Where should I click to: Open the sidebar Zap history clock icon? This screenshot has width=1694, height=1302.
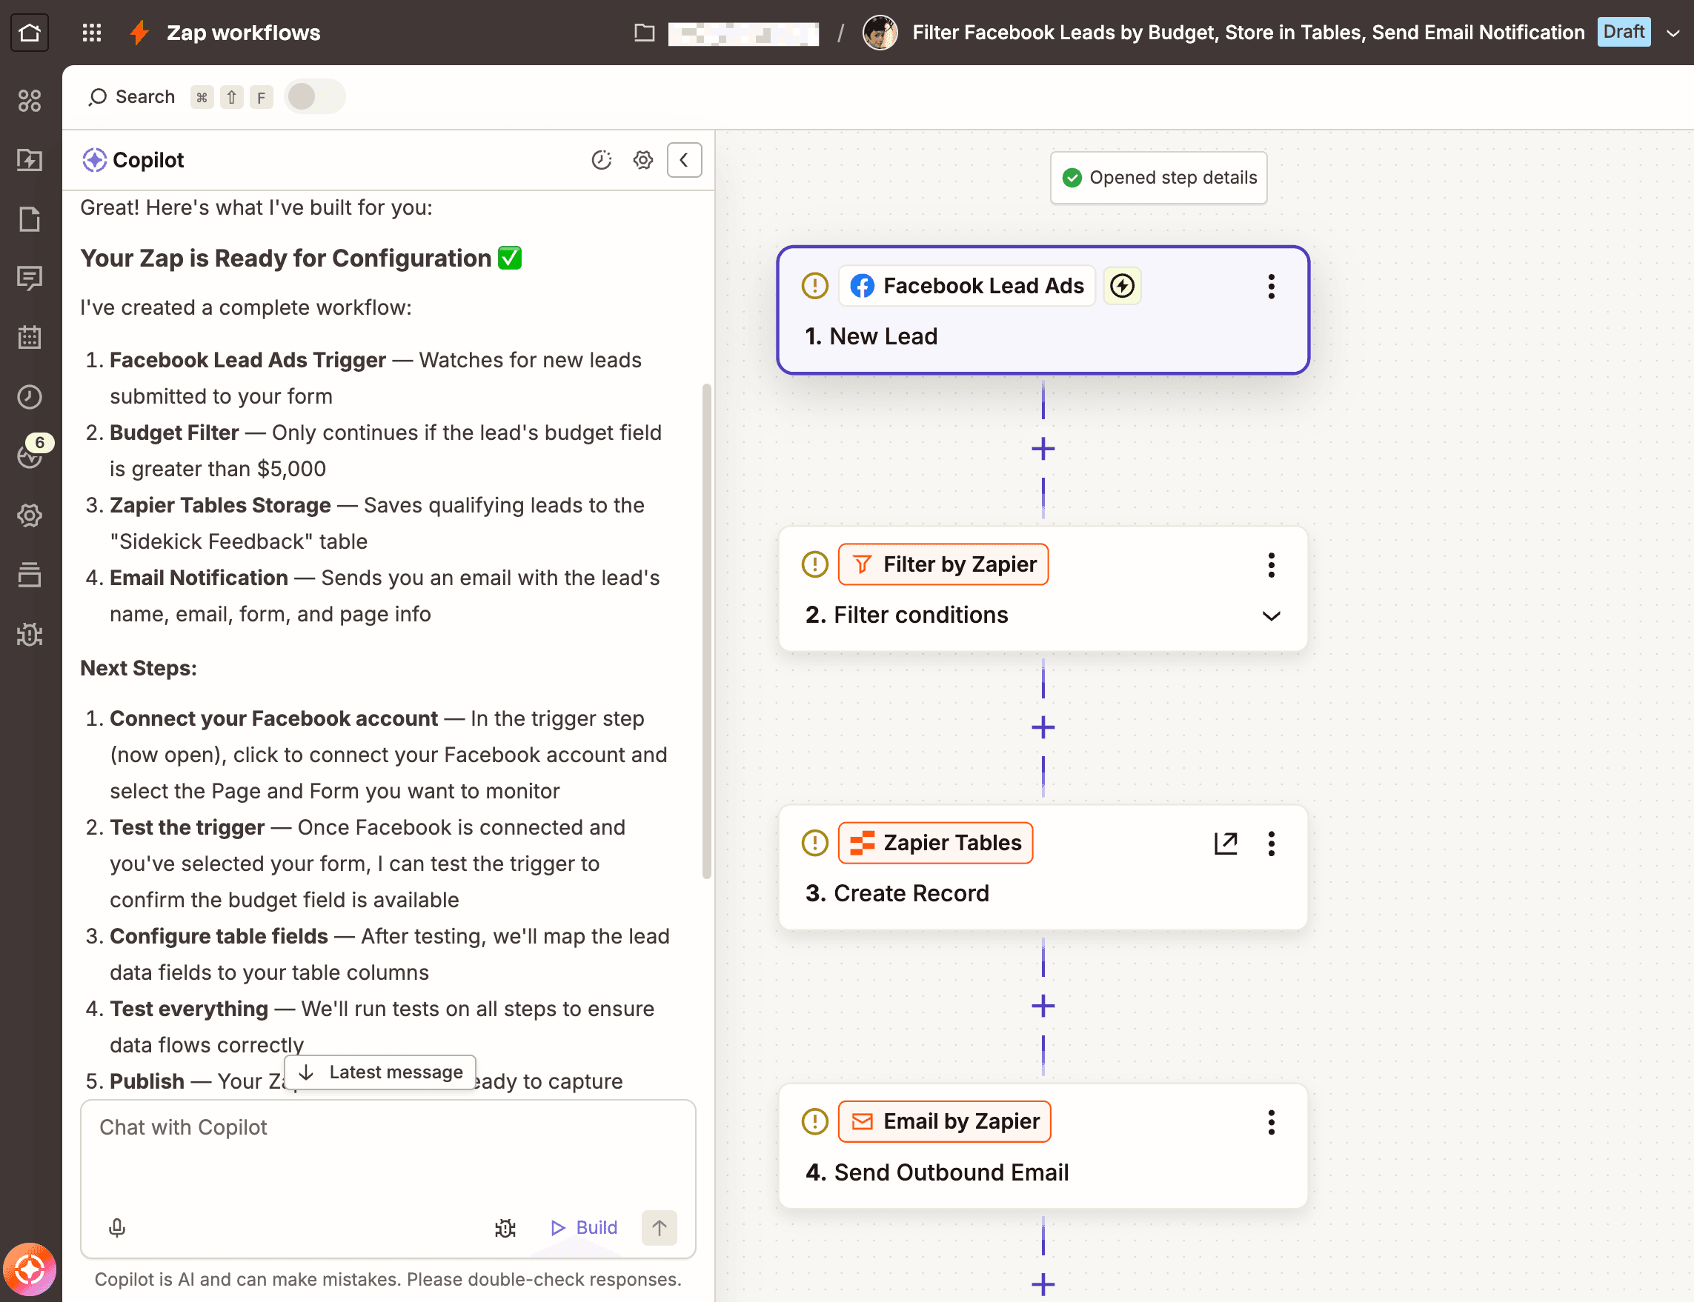click(x=30, y=397)
